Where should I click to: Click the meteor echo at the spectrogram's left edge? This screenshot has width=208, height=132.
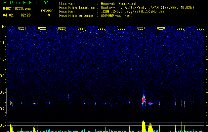coord(11,103)
